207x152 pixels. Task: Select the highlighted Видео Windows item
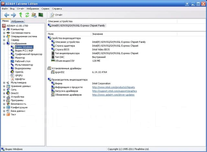coord(24,47)
